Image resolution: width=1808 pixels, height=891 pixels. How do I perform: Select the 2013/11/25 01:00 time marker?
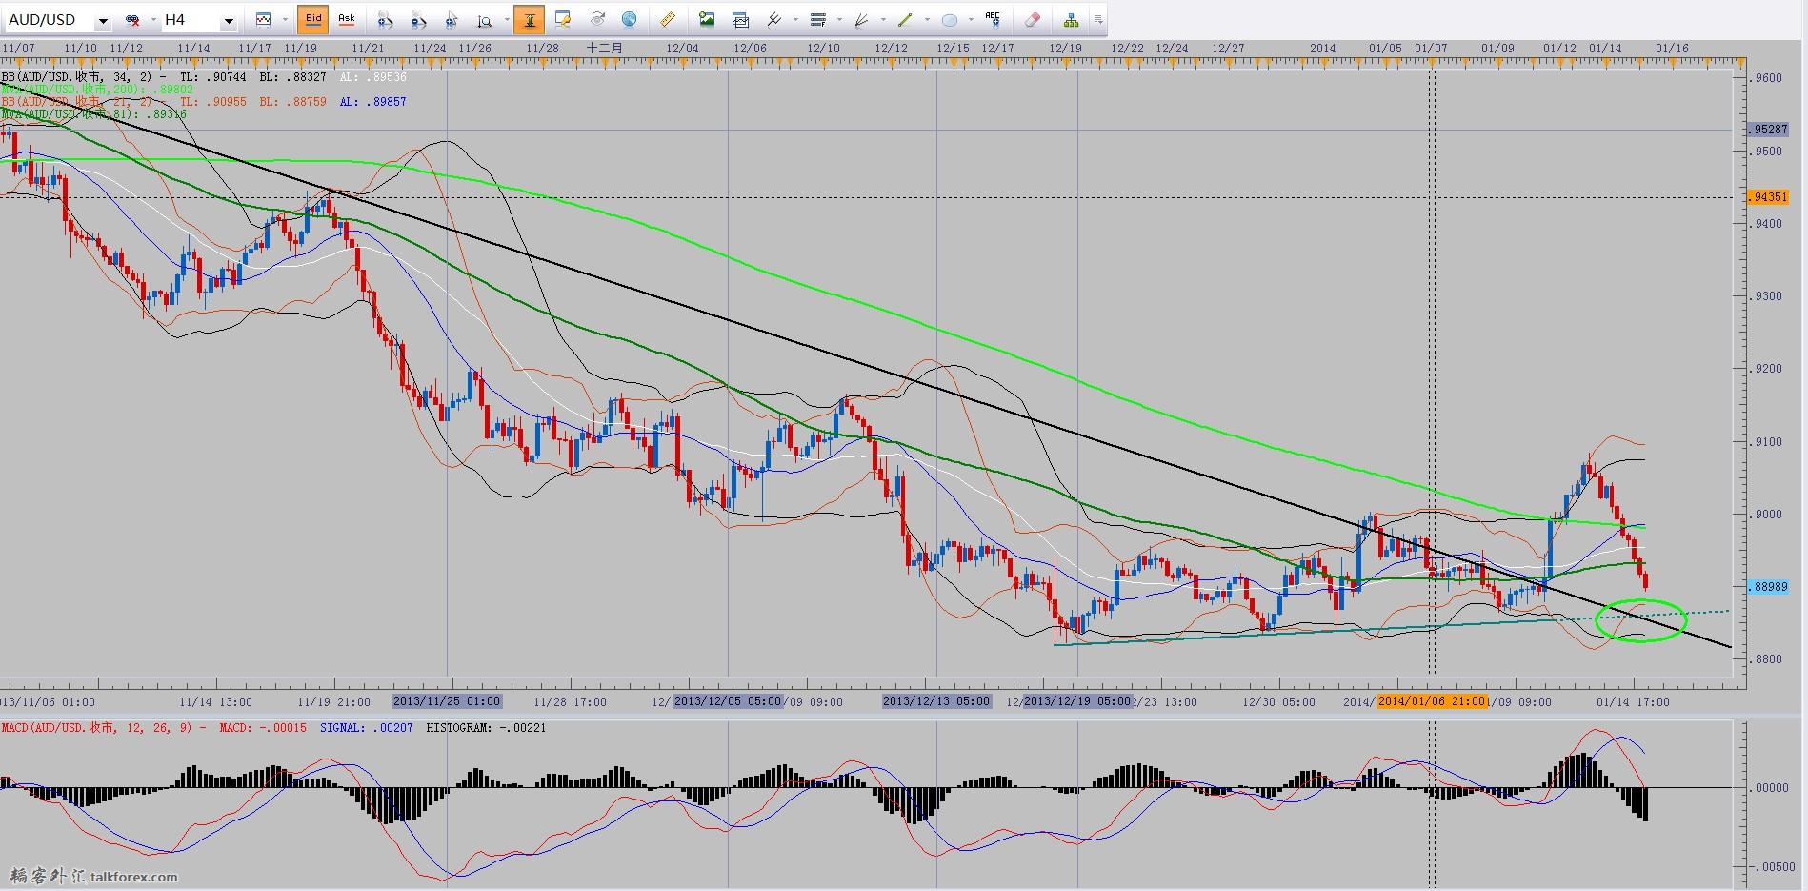point(447,700)
